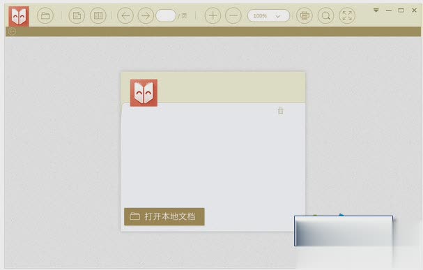Go to previous page arrow
Image resolution: width=423 pixels, height=270 pixels.
pyautogui.click(x=125, y=15)
